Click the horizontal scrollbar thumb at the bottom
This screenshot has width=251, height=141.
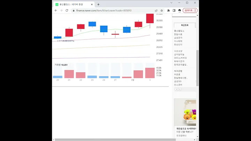pyautogui.click(x=115, y=140)
